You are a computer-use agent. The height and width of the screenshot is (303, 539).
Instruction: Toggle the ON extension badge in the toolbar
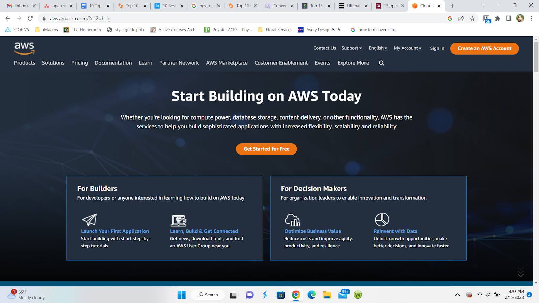(487, 19)
